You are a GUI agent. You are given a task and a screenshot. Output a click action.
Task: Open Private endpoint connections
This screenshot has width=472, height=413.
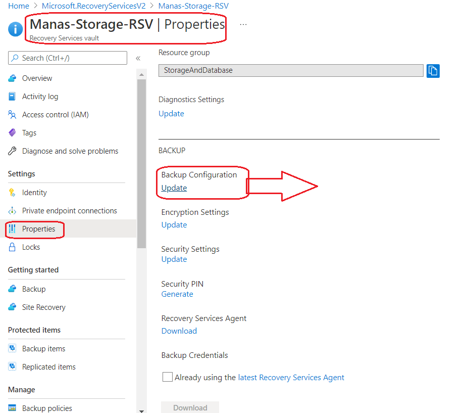point(70,211)
